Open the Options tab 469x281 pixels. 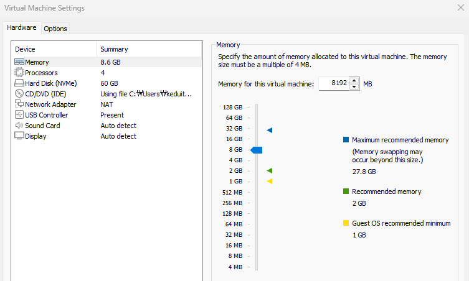click(x=55, y=29)
